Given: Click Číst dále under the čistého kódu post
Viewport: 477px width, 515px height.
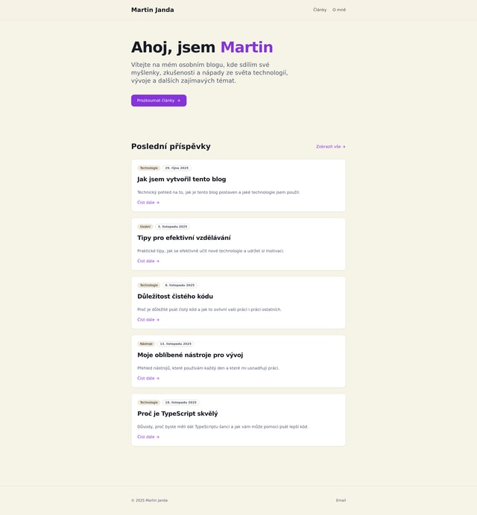Looking at the screenshot, I should click(148, 320).
